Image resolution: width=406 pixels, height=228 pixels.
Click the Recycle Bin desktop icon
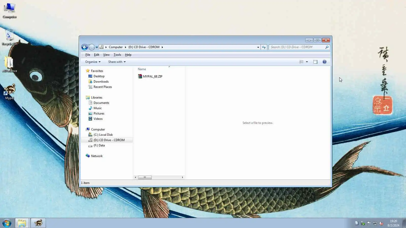pyautogui.click(x=10, y=37)
